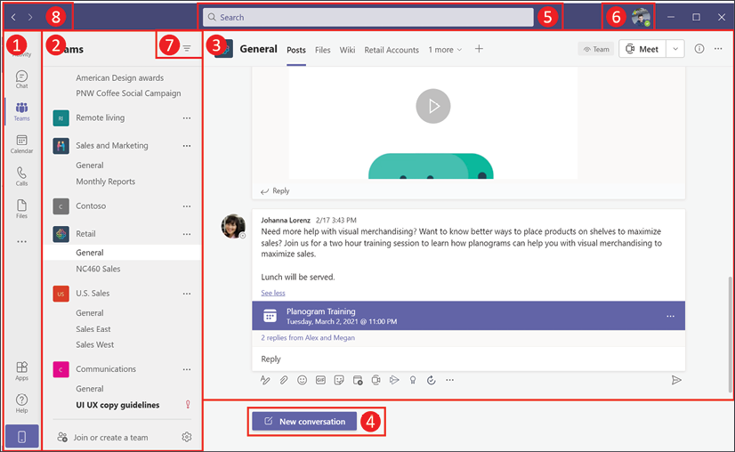Add a tab with the plus icon
Image resolution: width=735 pixels, height=452 pixels.
(479, 49)
